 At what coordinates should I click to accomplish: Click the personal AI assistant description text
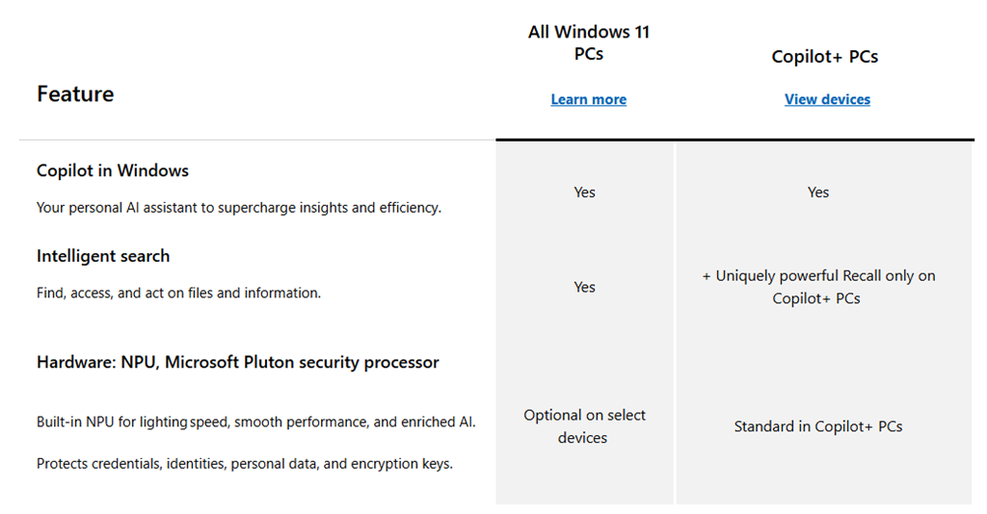(238, 207)
